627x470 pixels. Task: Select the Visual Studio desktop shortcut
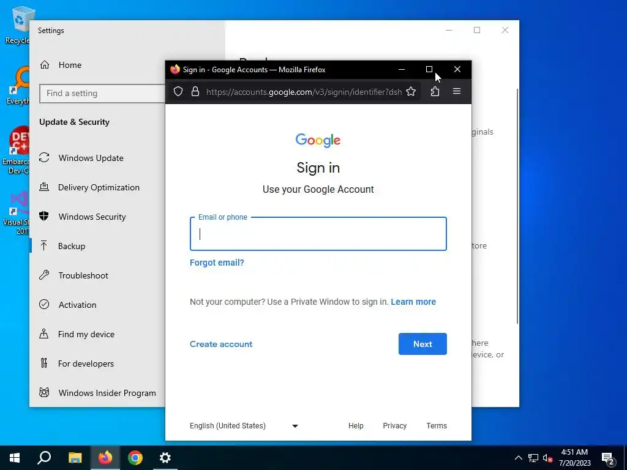pyautogui.click(x=17, y=212)
